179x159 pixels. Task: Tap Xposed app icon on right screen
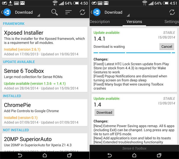(97, 12)
